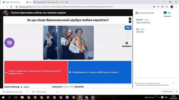This screenshot has width=179, height=100.
Task: Go back to the previous page
Action: [3, 7]
